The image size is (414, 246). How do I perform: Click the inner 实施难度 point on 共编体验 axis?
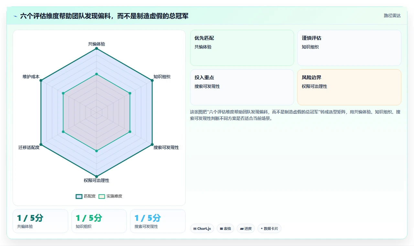[96, 74]
